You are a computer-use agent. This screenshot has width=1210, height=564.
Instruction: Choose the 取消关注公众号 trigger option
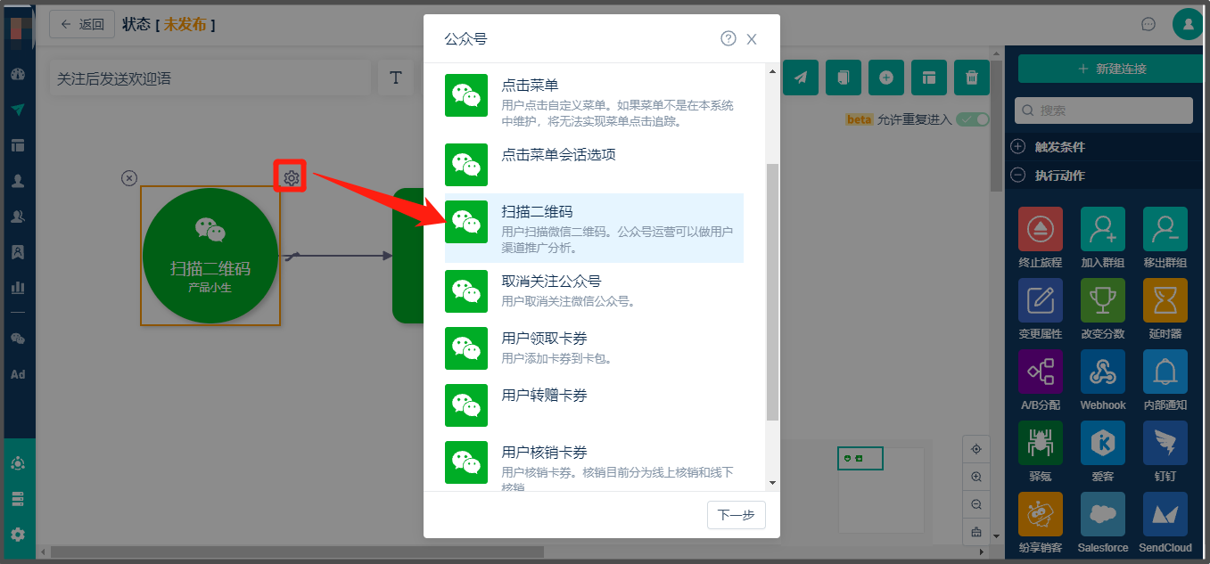(594, 291)
